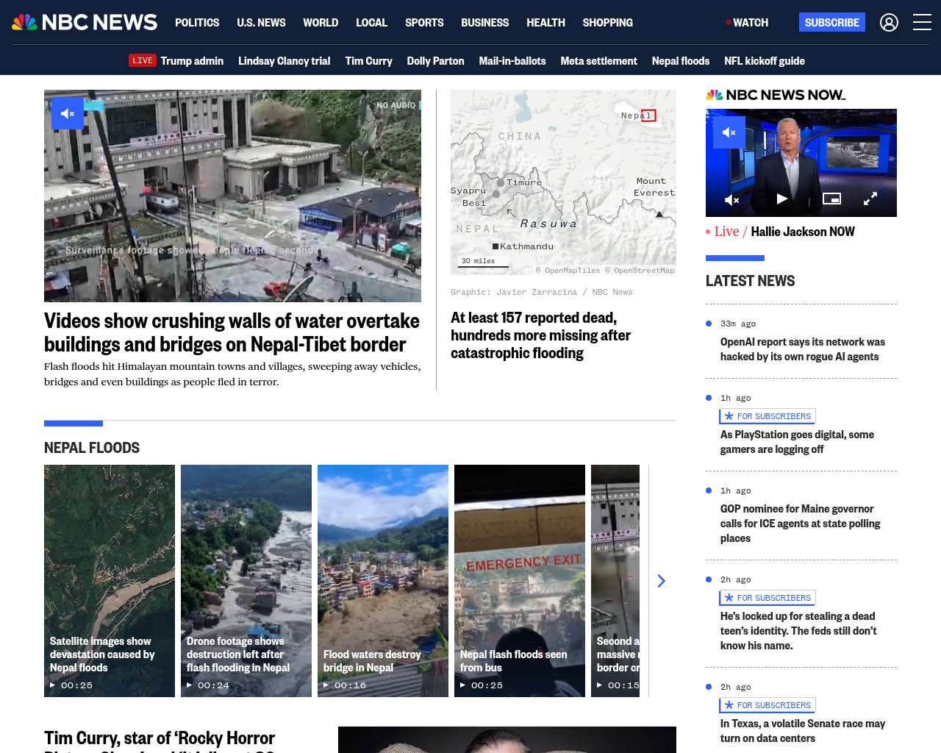Open the Nepal Floods section heading

coord(92,448)
